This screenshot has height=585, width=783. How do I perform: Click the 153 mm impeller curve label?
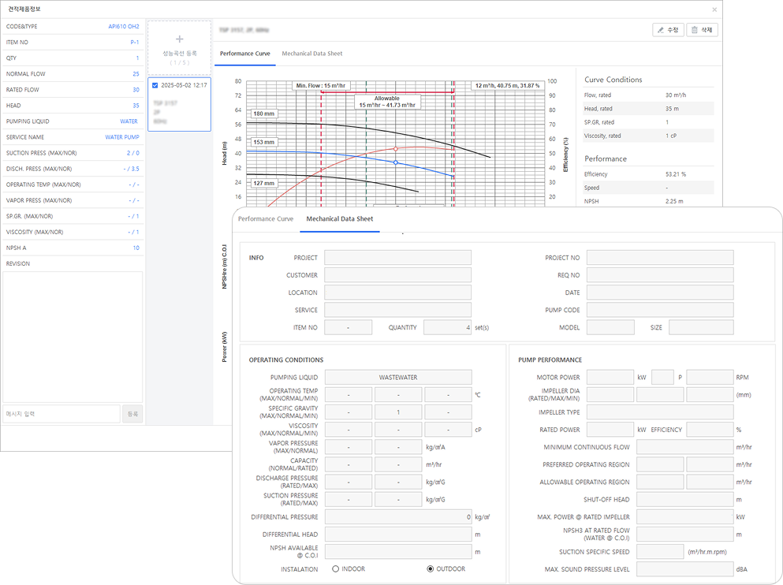tap(264, 142)
